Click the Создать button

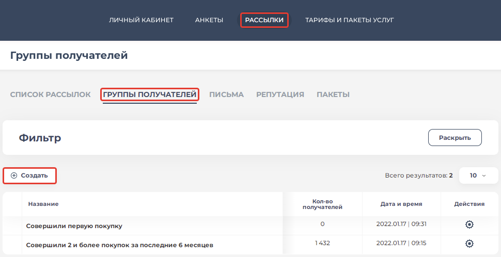tap(30, 175)
